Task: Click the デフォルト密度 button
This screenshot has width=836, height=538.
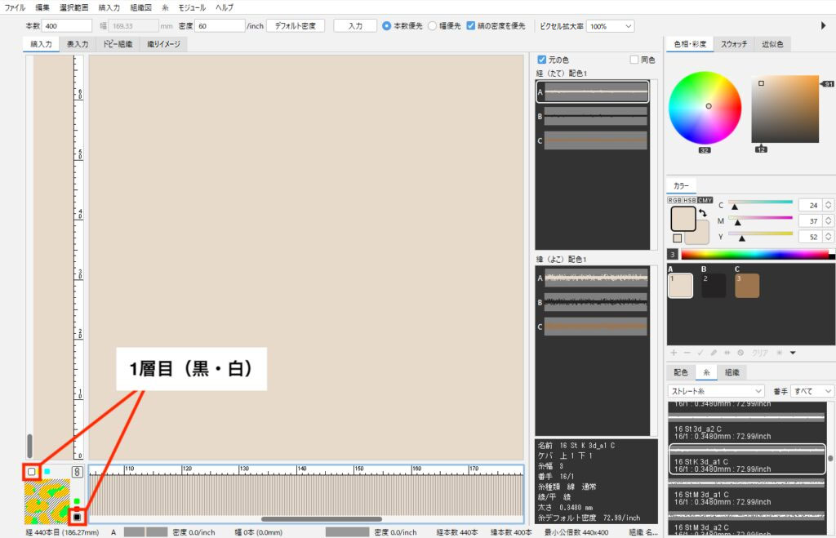Action: click(295, 26)
